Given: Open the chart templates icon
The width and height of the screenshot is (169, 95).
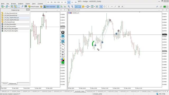Looking at the screenshot, I should (92, 7).
